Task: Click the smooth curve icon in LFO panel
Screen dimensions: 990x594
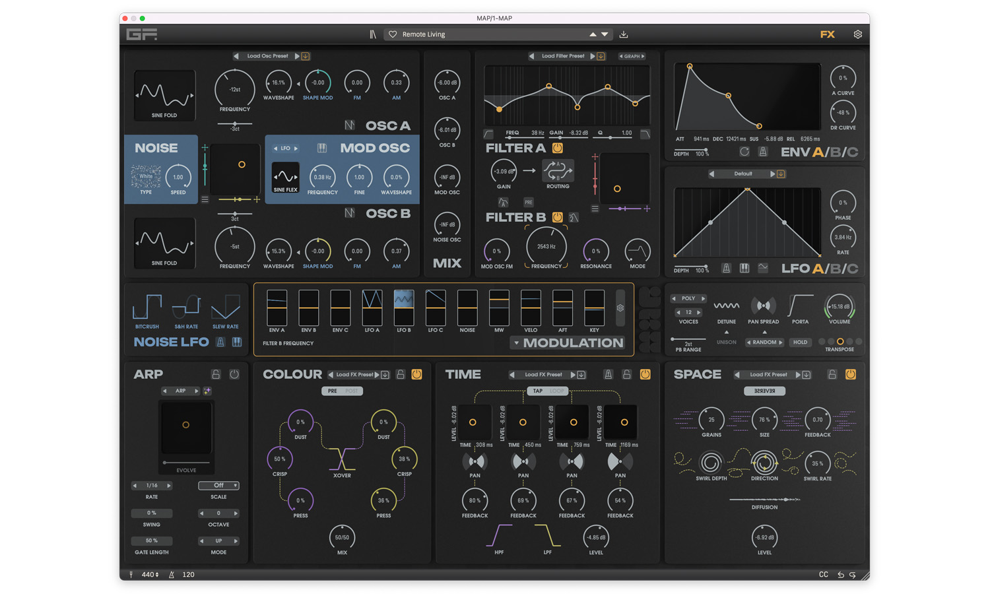Action: tap(763, 268)
